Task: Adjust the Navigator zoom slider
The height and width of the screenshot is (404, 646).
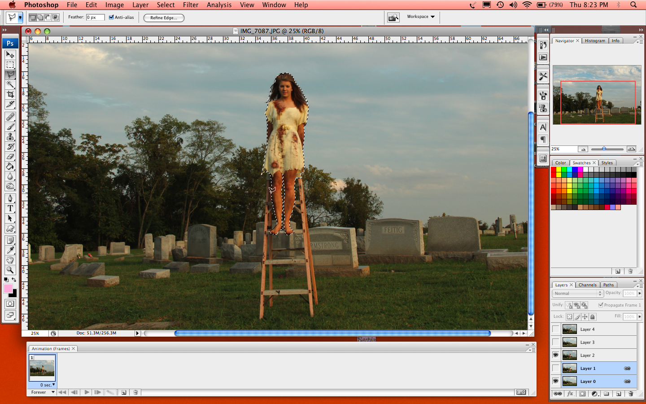Action: coord(604,149)
